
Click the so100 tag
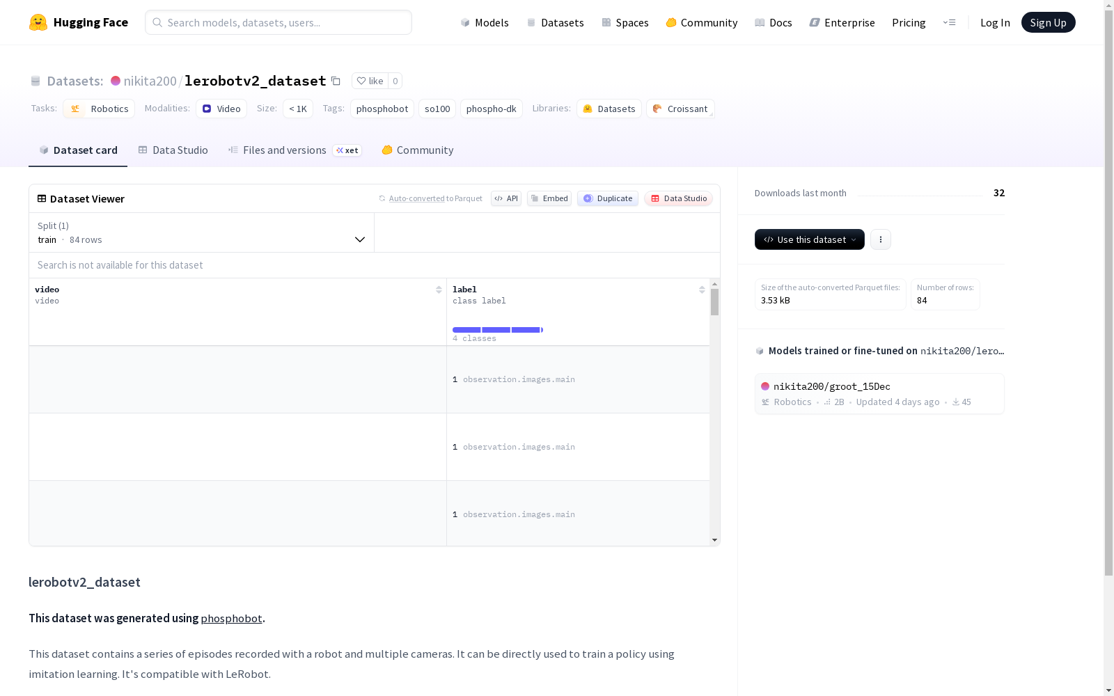click(437, 109)
